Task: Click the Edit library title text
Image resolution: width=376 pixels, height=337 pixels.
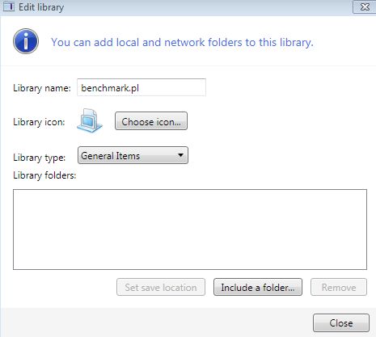Action: coord(41,7)
